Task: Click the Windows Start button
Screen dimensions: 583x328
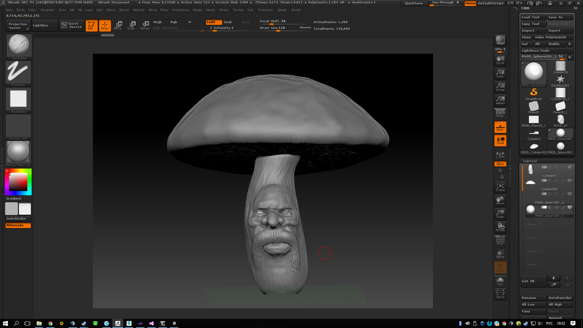Action: [5, 323]
